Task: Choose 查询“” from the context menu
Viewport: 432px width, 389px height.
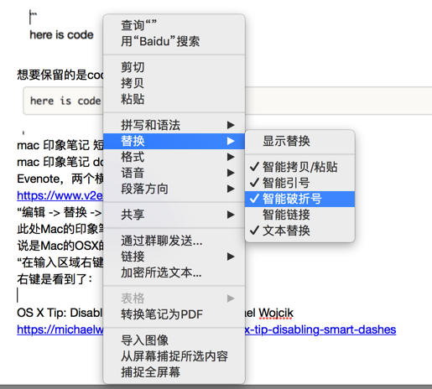Action: coord(174,25)
